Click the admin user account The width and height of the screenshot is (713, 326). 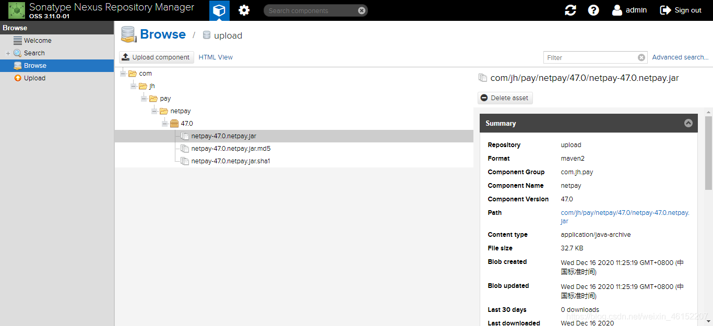(629, 10)
